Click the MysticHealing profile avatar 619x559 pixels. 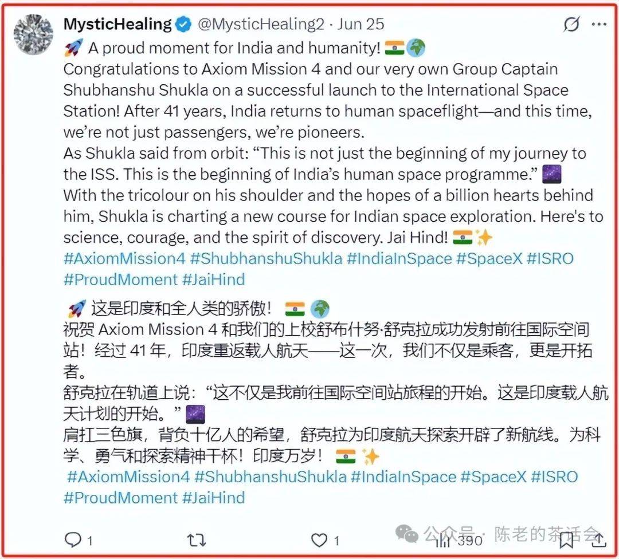click(33, 34)
